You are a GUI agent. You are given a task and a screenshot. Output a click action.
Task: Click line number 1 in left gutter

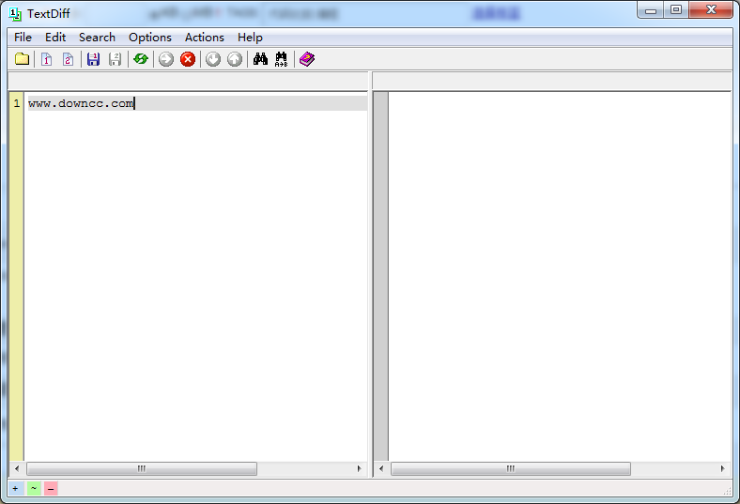coord(17,103)
